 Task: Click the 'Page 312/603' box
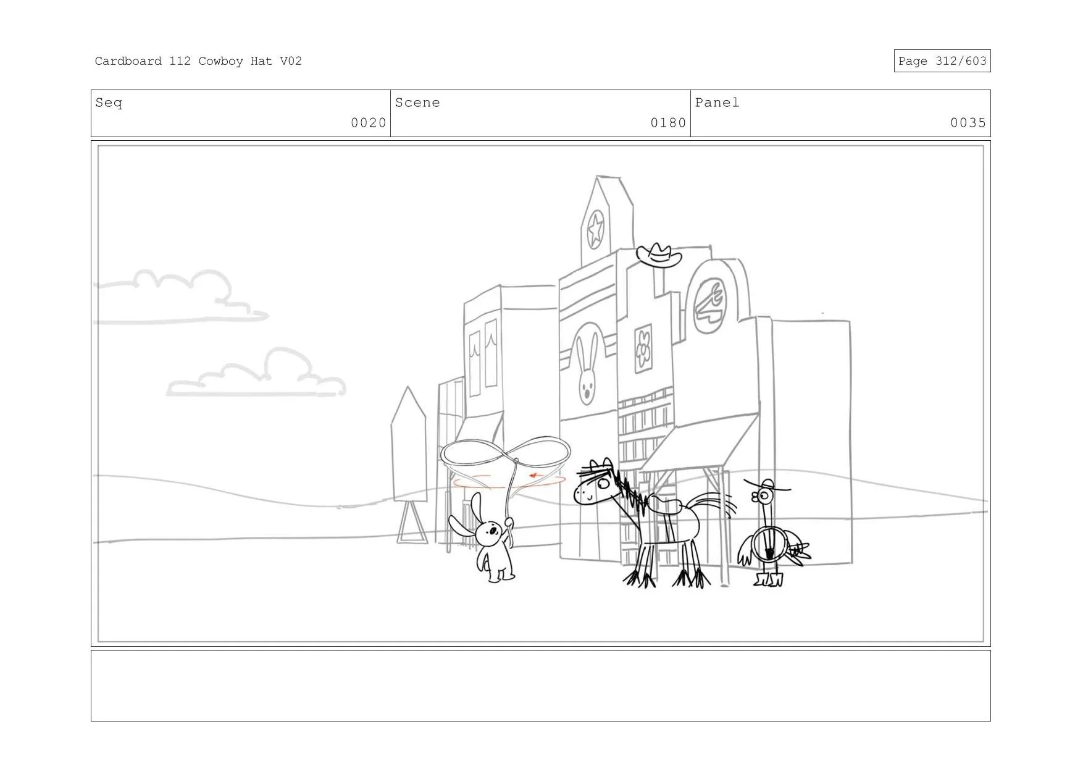coord(942,61)
